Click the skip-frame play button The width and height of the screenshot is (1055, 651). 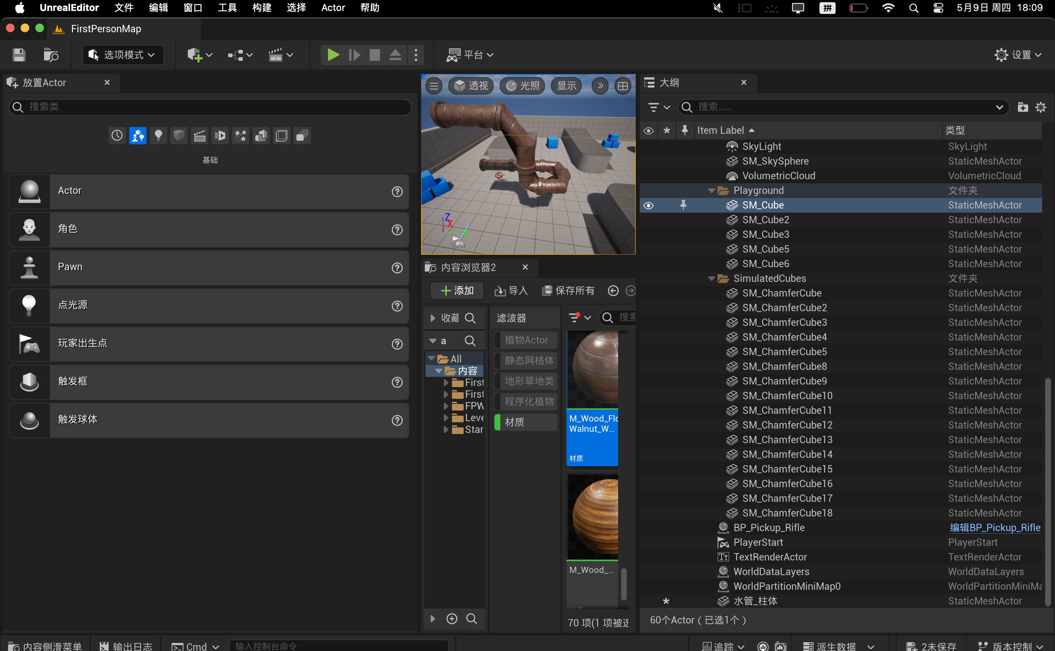354,55
